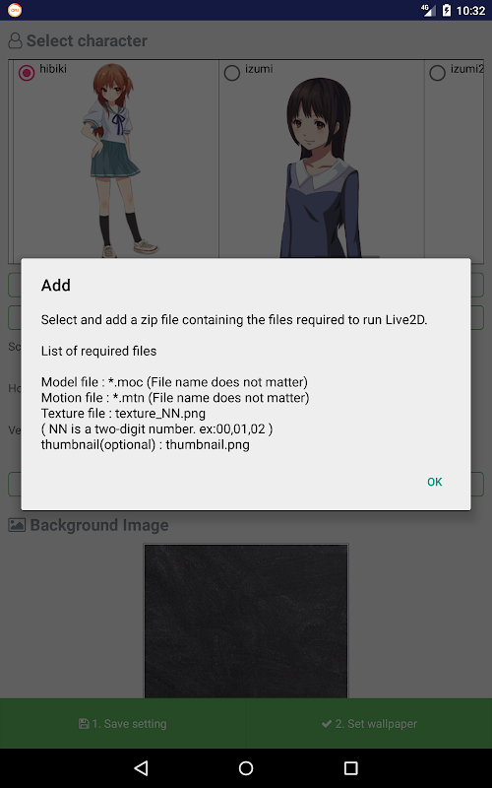
Task: Select the izumi radio button
Action: point(232,73)
